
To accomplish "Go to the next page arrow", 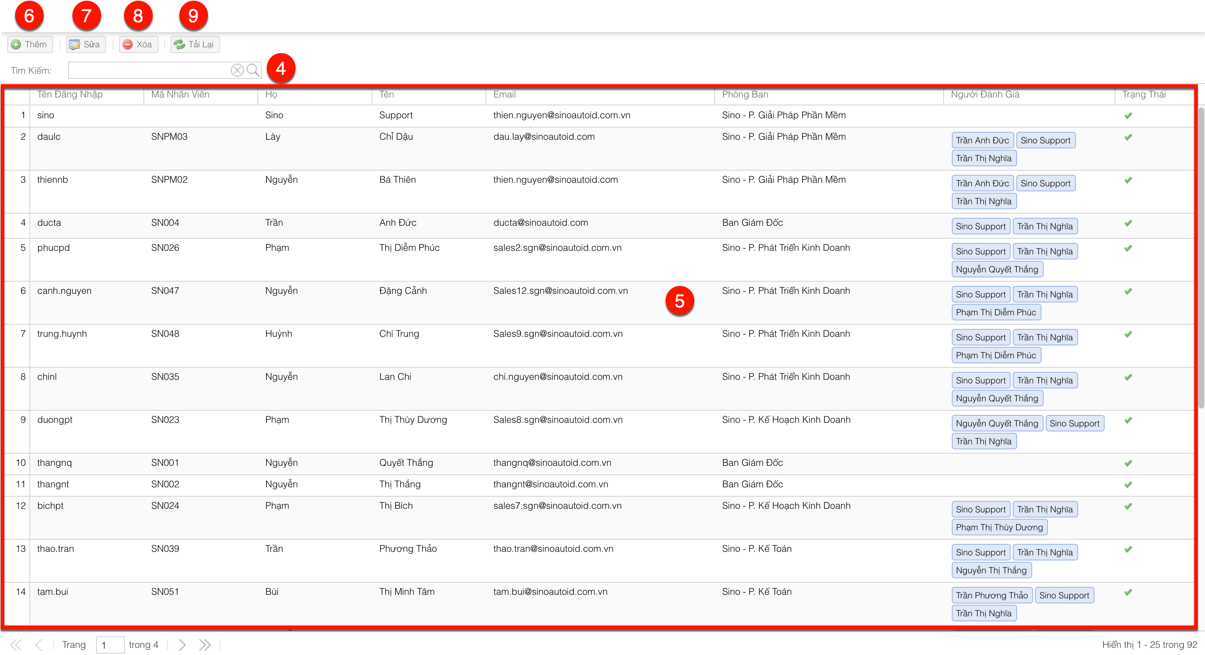I will (182, 645).
